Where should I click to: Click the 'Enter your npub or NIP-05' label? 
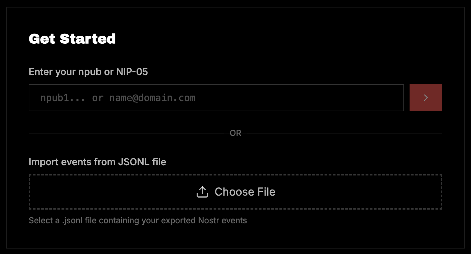click(x=88, y=72)
